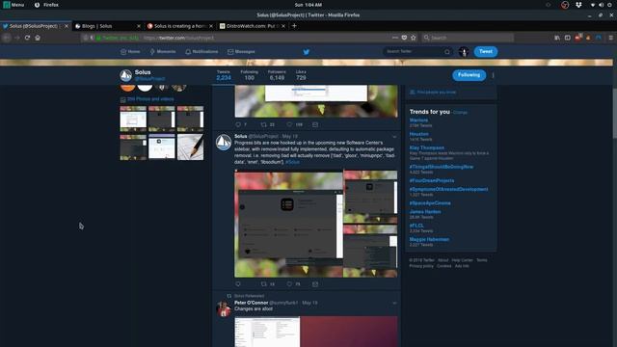Click the Twitter bird logo
Viewport: 617px width, 347px height.
point(307,51)
